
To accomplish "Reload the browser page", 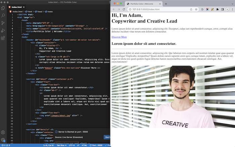I will point(124,9).
